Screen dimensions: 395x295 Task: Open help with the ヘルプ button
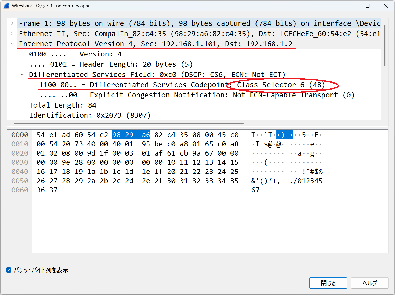[x=369, y=283]
